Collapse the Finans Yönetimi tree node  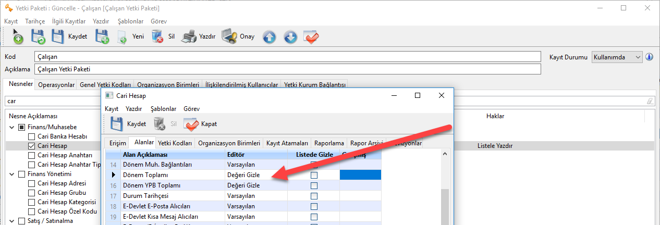coord(11,174)
